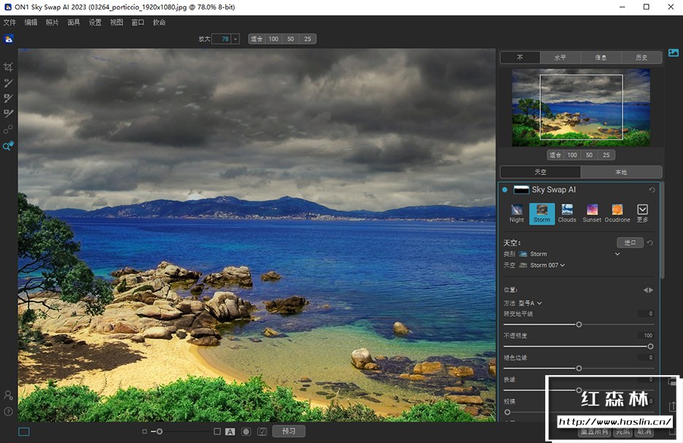Viewport: 683px width, 443px height.
Task: Toggle the A mask view button
Action: click(230, 431)
